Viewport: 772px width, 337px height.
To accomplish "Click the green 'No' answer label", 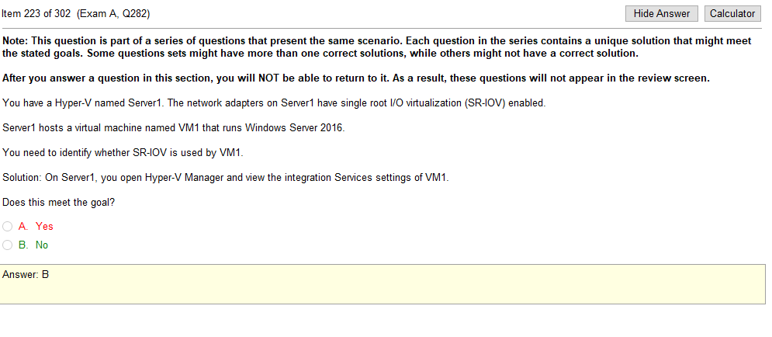I will point(42,245).
